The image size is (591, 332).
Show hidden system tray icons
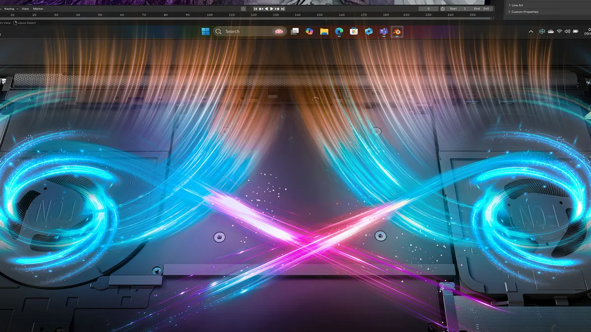pos(531,31)
